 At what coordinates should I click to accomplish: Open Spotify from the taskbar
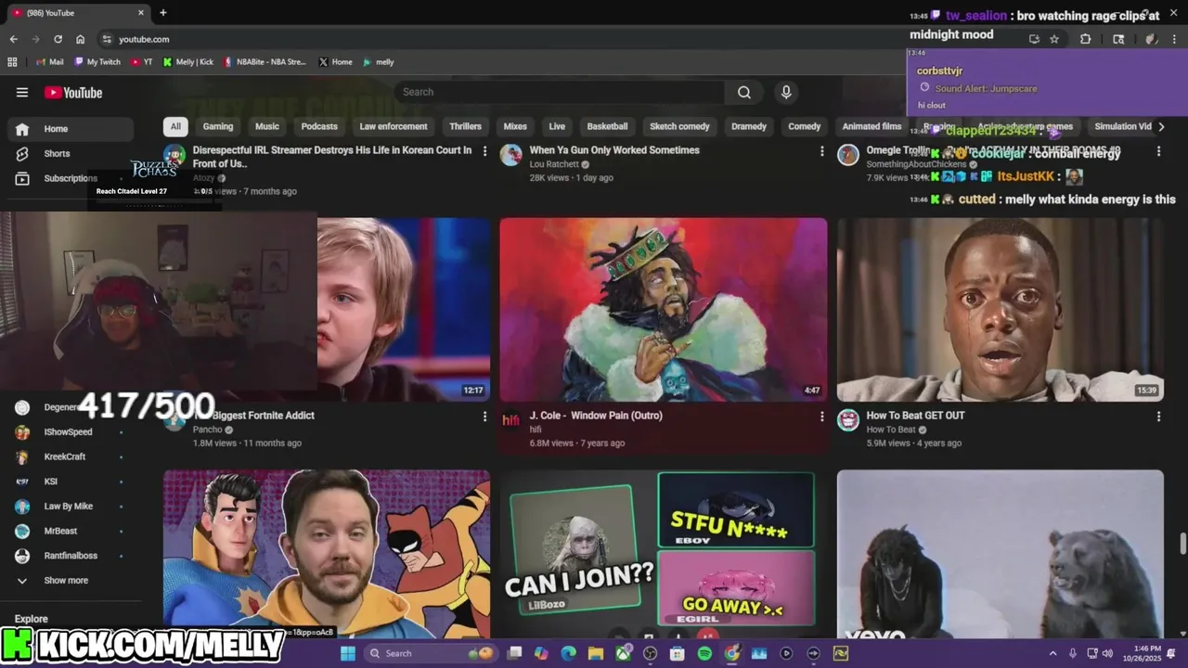704,653
